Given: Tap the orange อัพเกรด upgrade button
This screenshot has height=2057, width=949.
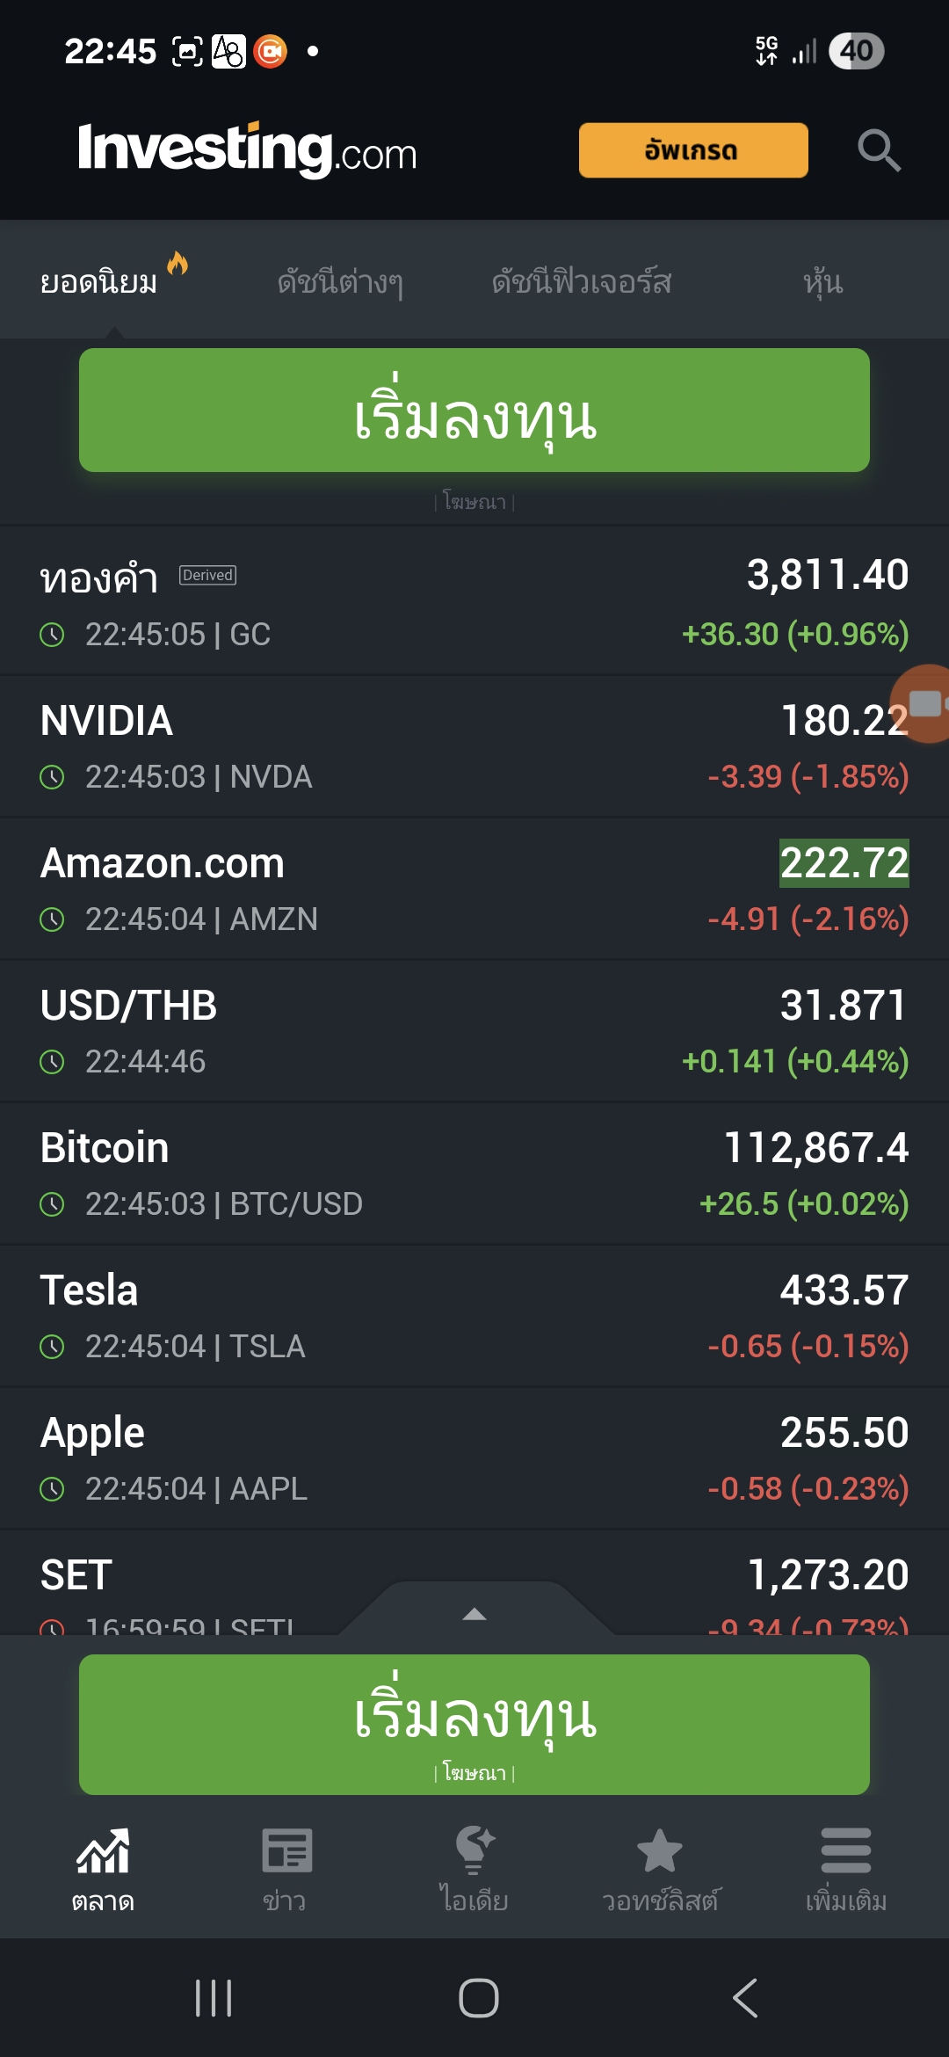Looking at the screenshot, I should point(693,150).
